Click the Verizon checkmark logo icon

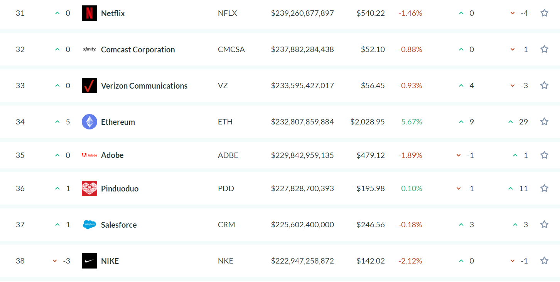pos(89,86)
